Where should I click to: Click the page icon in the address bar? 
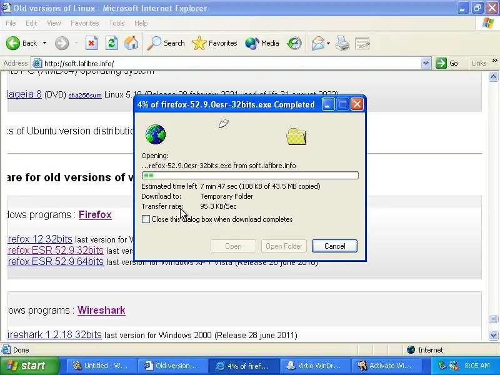(x=37, y=64)
